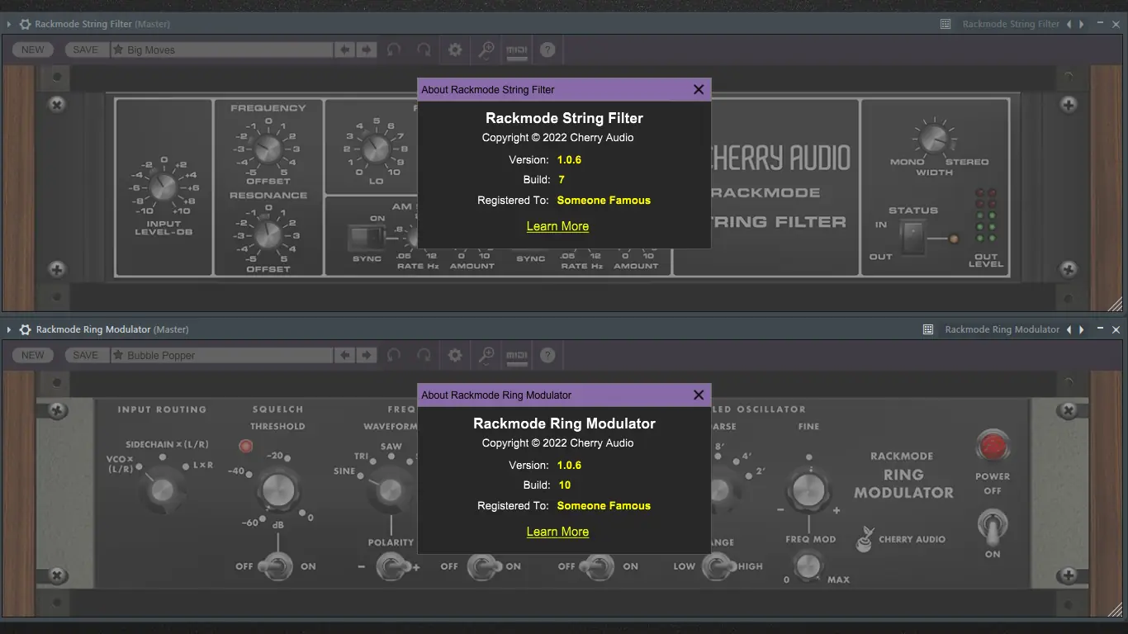Viewport: 1128px width, 634px height.
Task: Click the SAVE preset button in String Filter
Action: click(85, 50)
